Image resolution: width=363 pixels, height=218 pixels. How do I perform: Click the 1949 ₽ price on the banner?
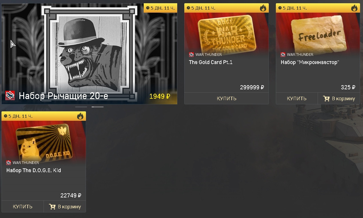[x=160, y=96]
